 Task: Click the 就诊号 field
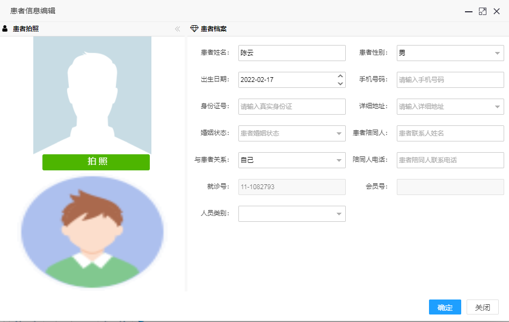click(292, 187)
